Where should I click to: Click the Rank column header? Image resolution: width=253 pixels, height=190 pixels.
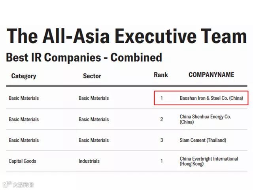(x=161, y=75)
